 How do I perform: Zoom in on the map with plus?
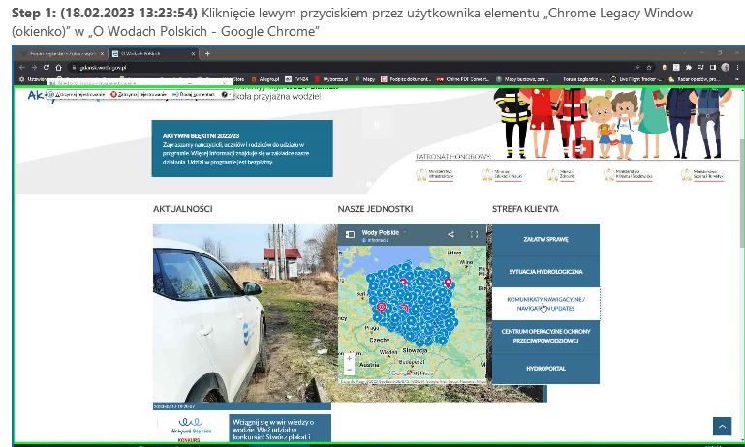click(349, 358)
